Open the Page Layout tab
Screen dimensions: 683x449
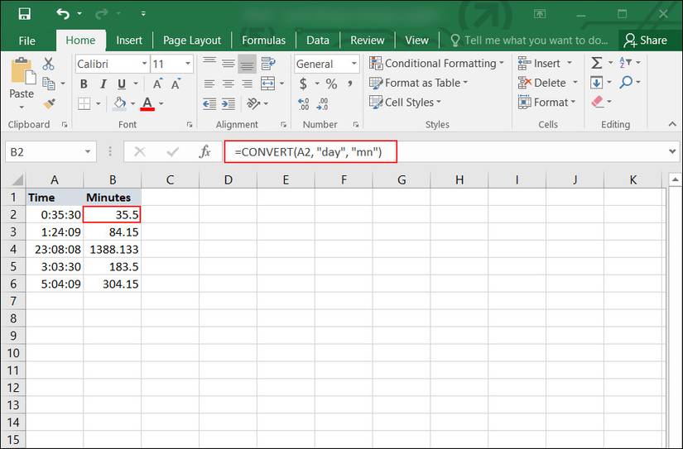coord(192,40)
